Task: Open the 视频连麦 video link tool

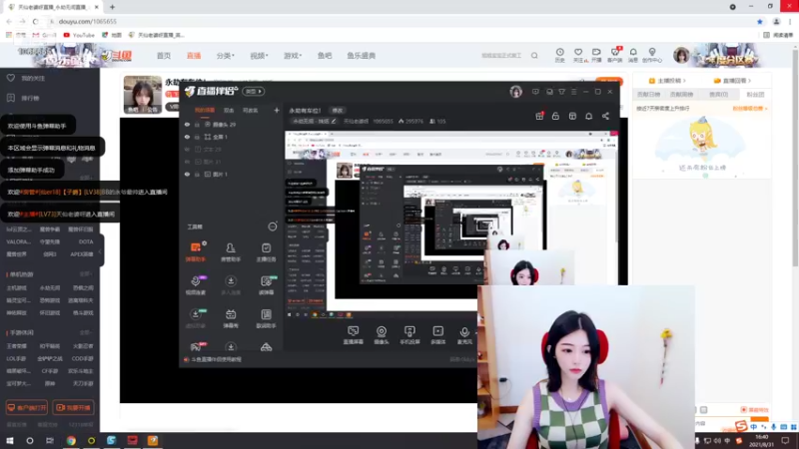Action: [195, 285]
